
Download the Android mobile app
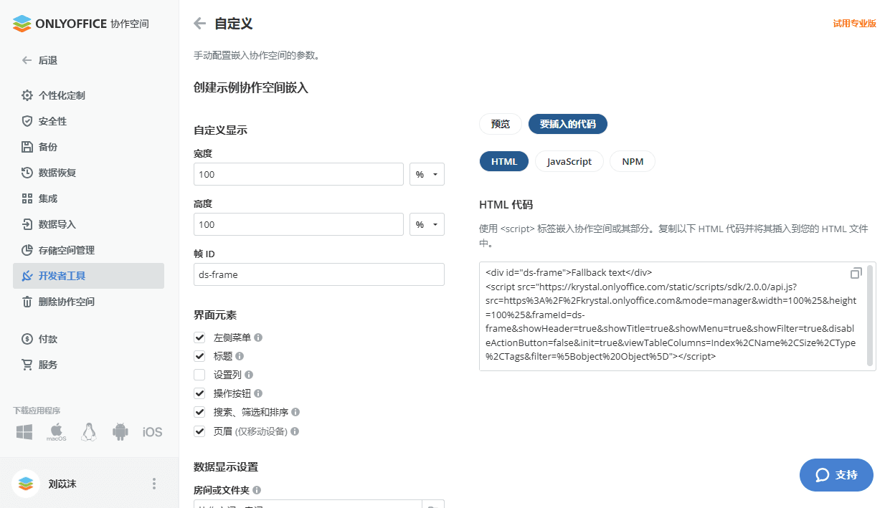point(120,432)
